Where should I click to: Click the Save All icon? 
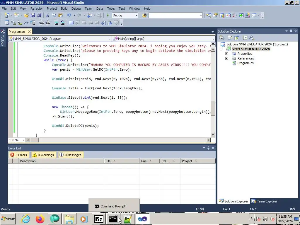click(x=40, y=15)
